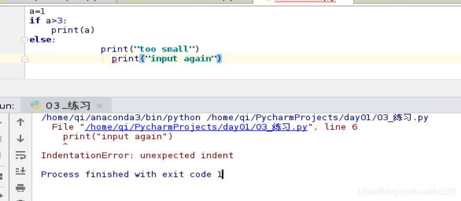Click the 'else:' keyword line

tap(43, 40)
